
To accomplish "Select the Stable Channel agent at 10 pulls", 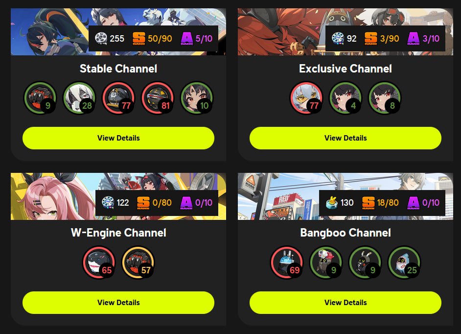I will tap(197, 97).
